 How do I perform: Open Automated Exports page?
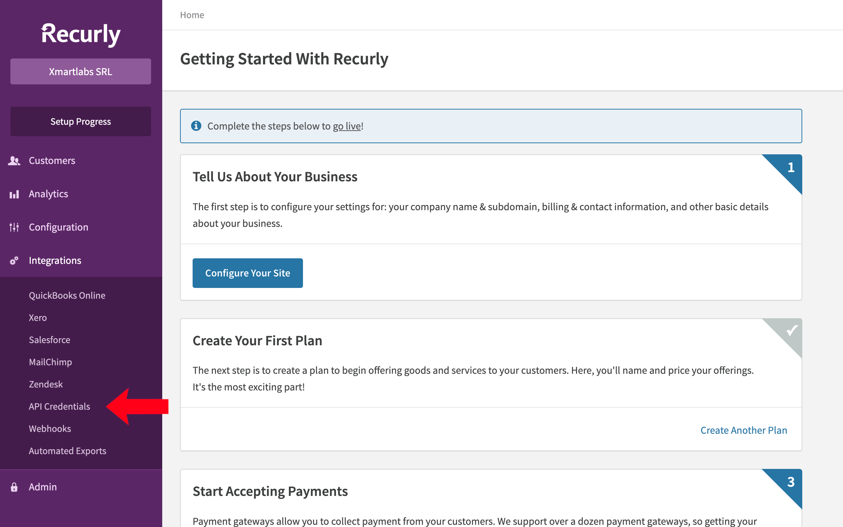[67, 451]
